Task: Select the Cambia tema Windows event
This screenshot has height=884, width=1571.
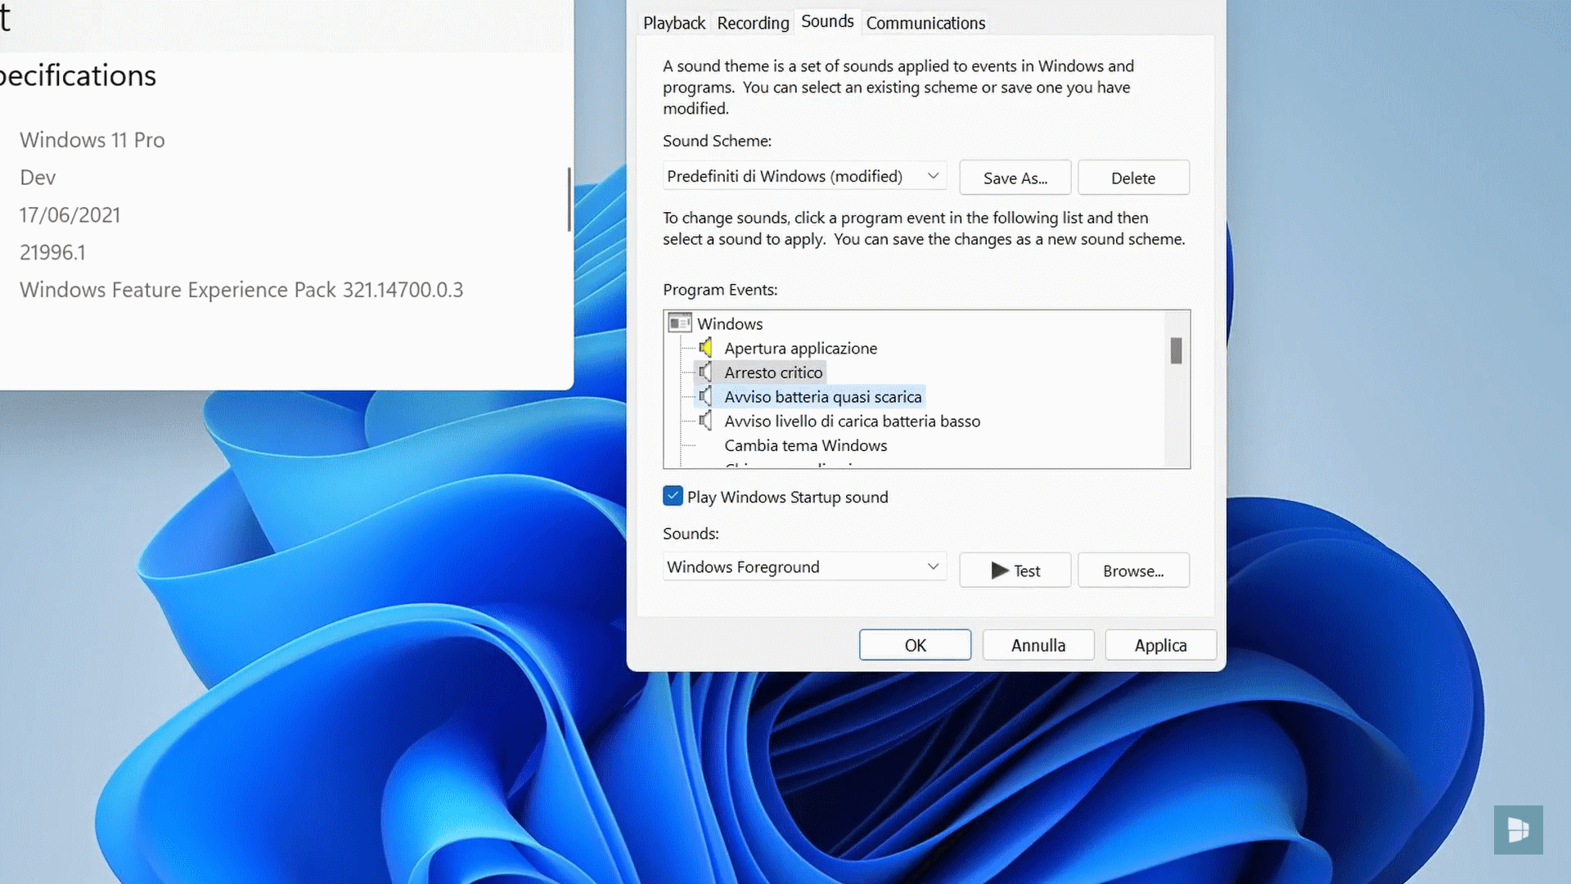Action: pyautogui.click(x=805, y=446)
